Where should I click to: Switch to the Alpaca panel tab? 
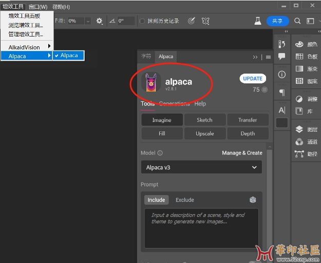click(166, 57)
